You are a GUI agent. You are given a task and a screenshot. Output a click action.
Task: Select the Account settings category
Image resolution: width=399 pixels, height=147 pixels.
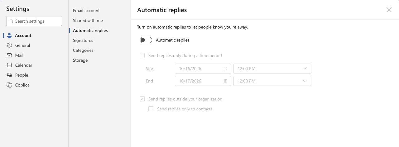[34, 35]
